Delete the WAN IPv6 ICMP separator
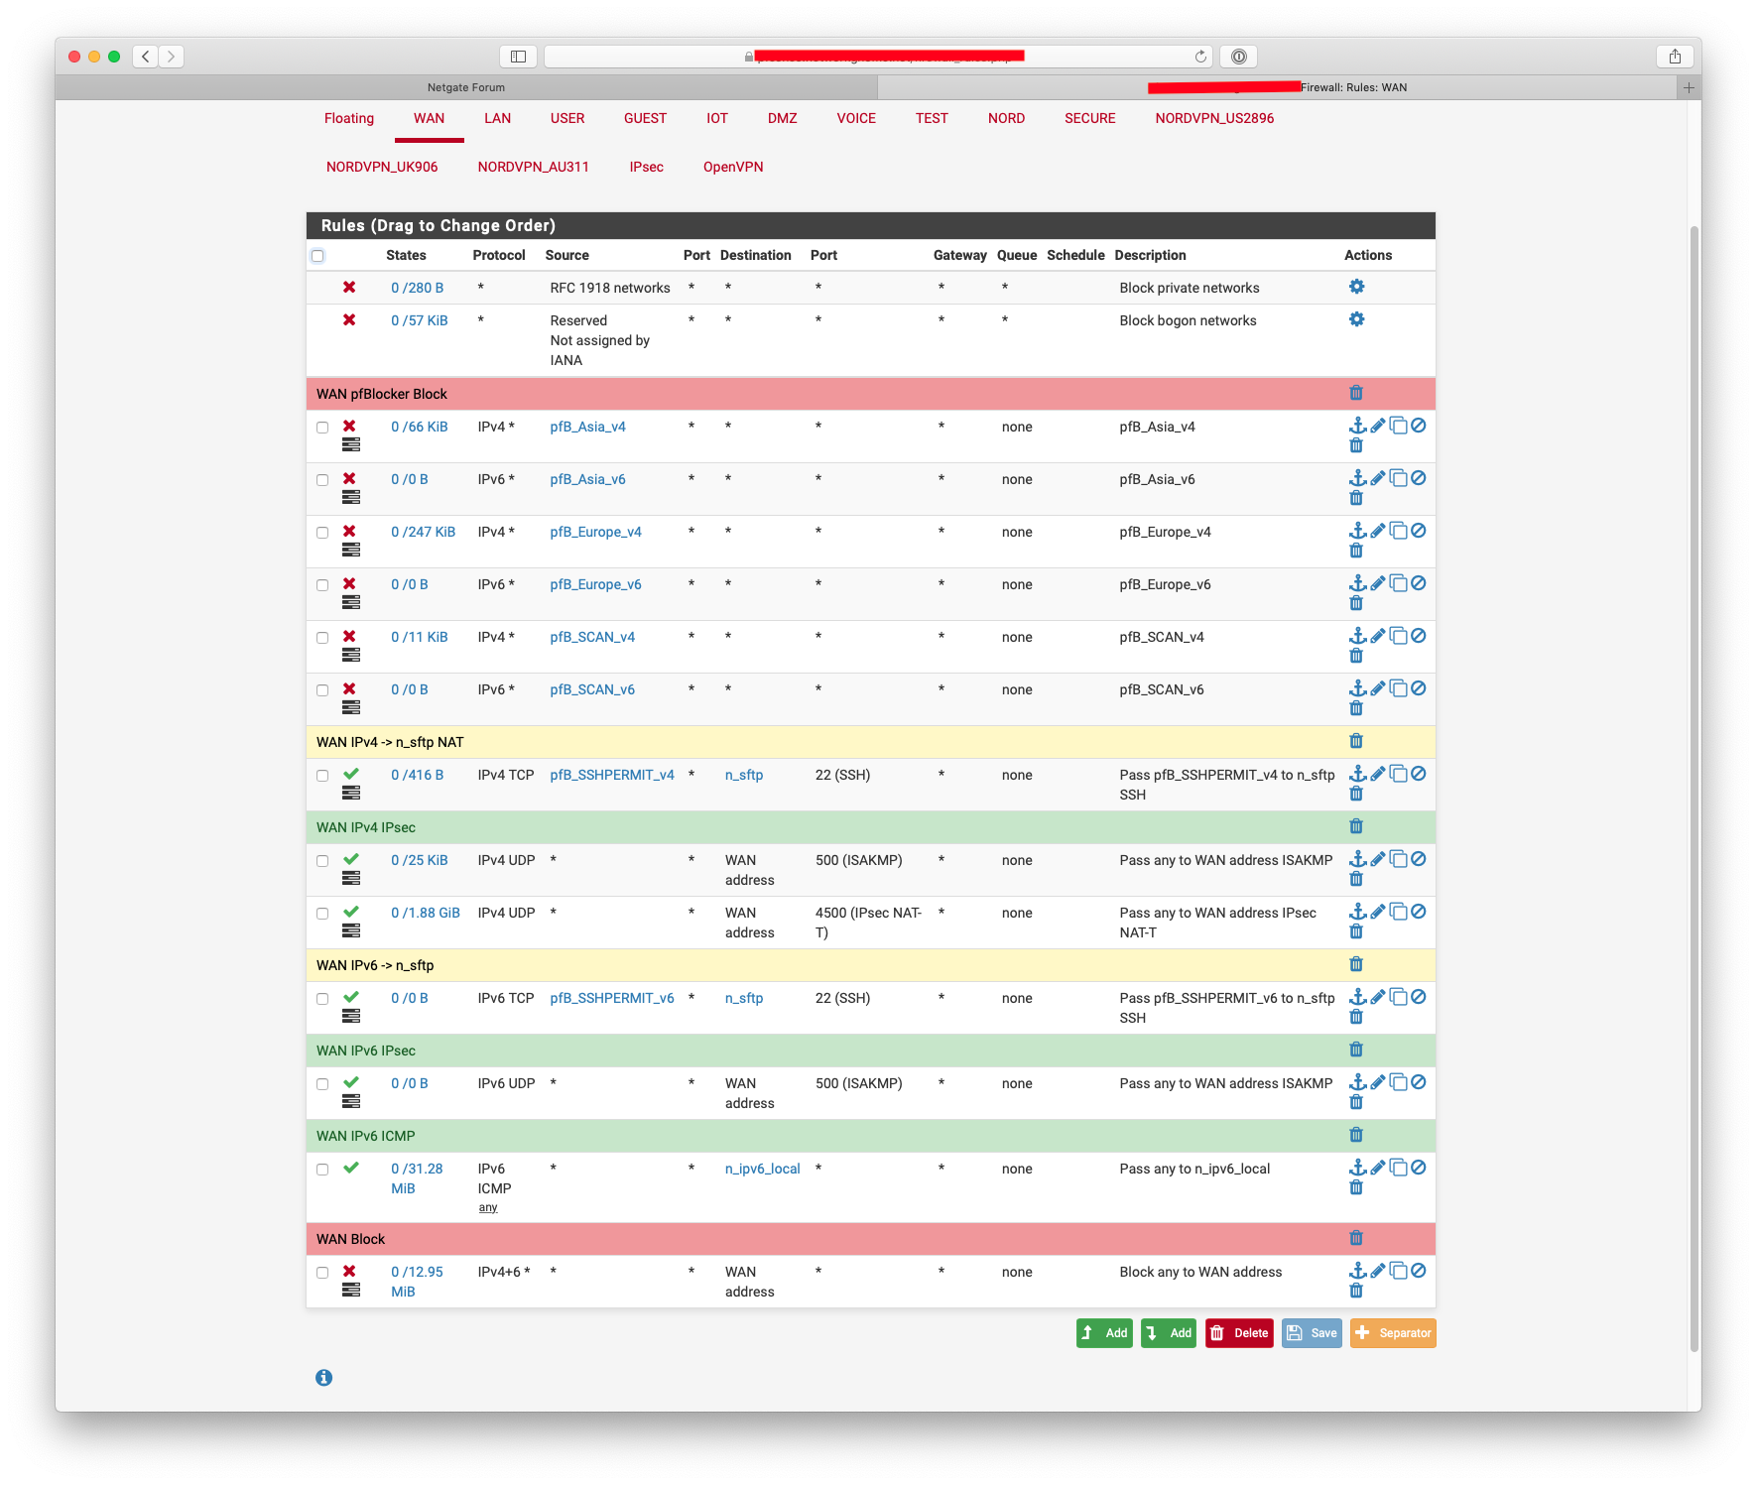This screenshot has height=1485, width=1757. [1356, 1135]
